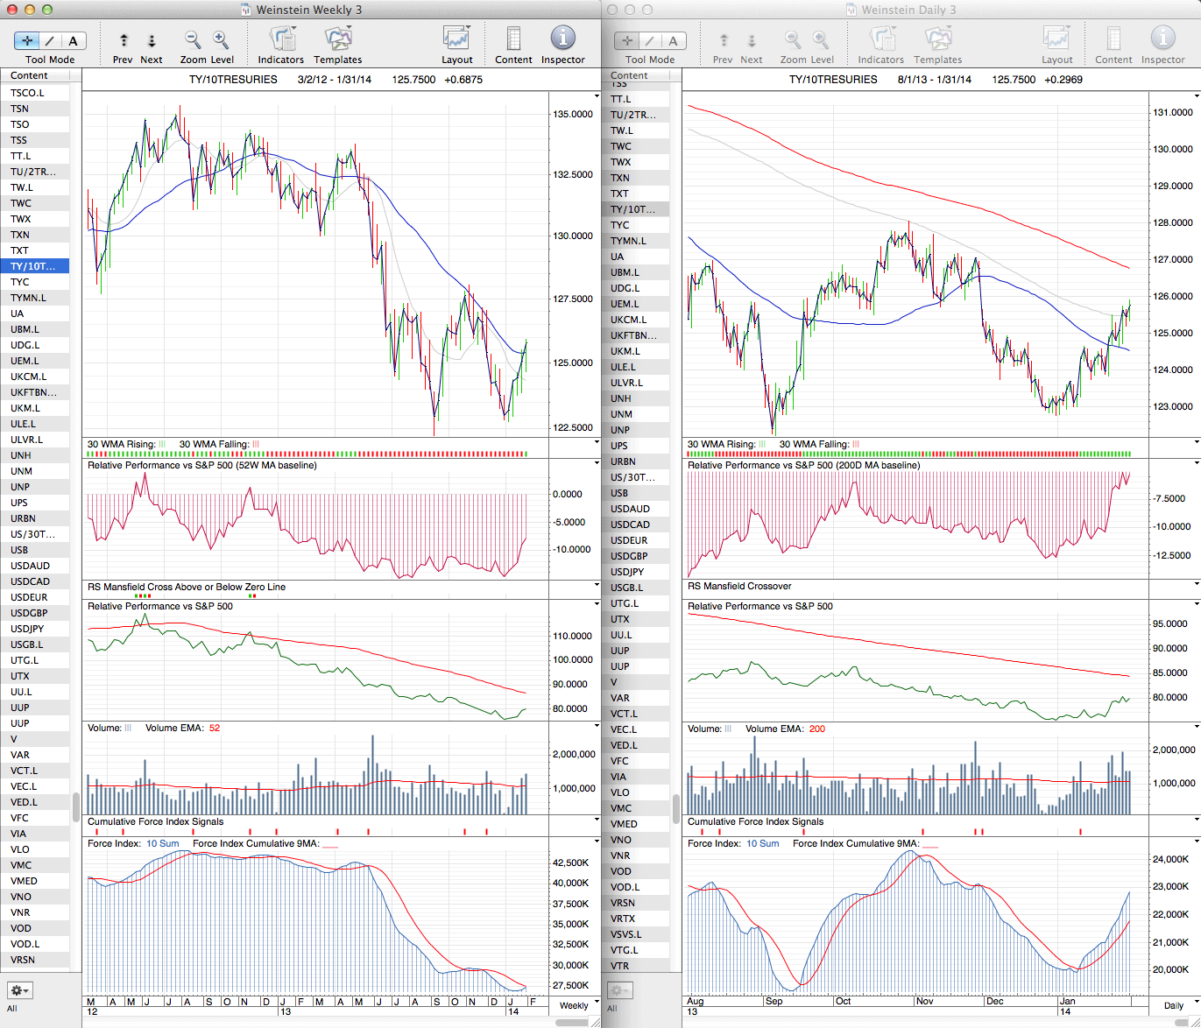The height and width of the screenshot is (1028, 1201).
Task: Zoom out using the minus magnifier in Weekly window
Action: pos(192,39)
